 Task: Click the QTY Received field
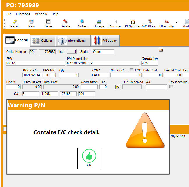point(132,87)
